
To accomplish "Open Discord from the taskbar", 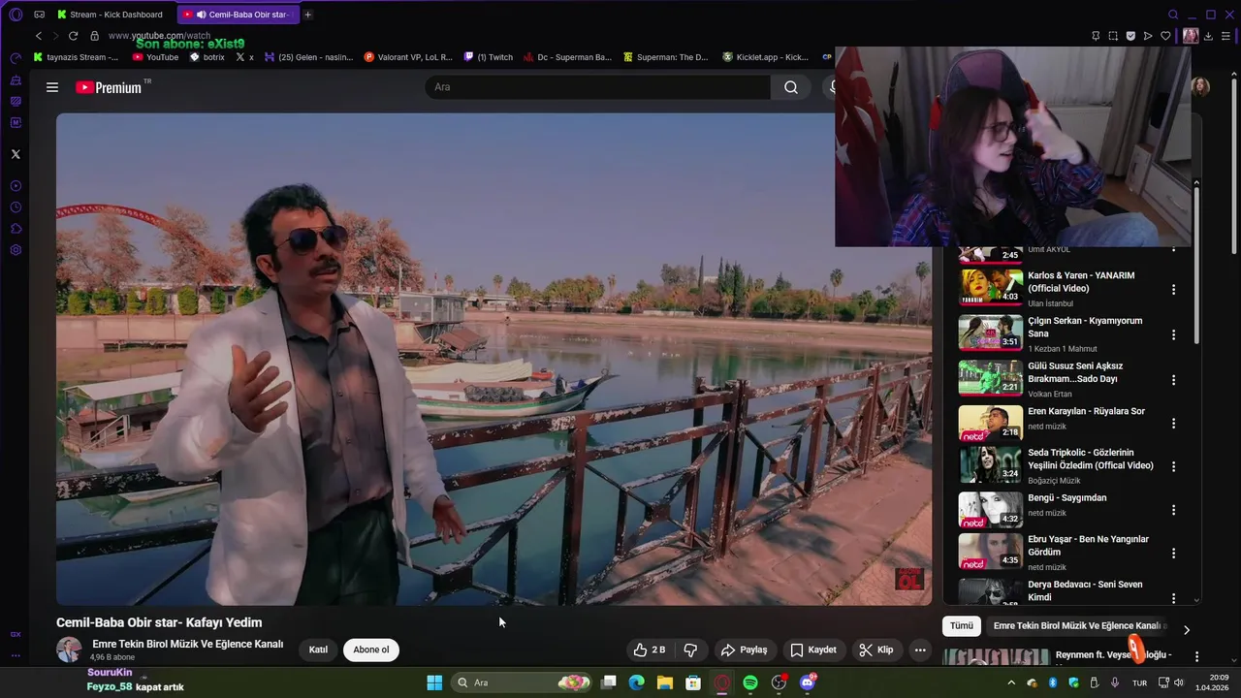I will pos(808,682).
